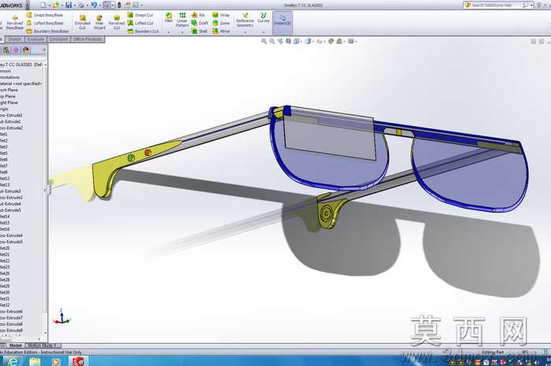
Task: Switch to the Office Products tab
Action: [x=87, y=39]
